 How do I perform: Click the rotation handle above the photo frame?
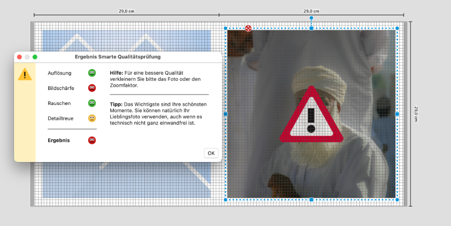311,18
